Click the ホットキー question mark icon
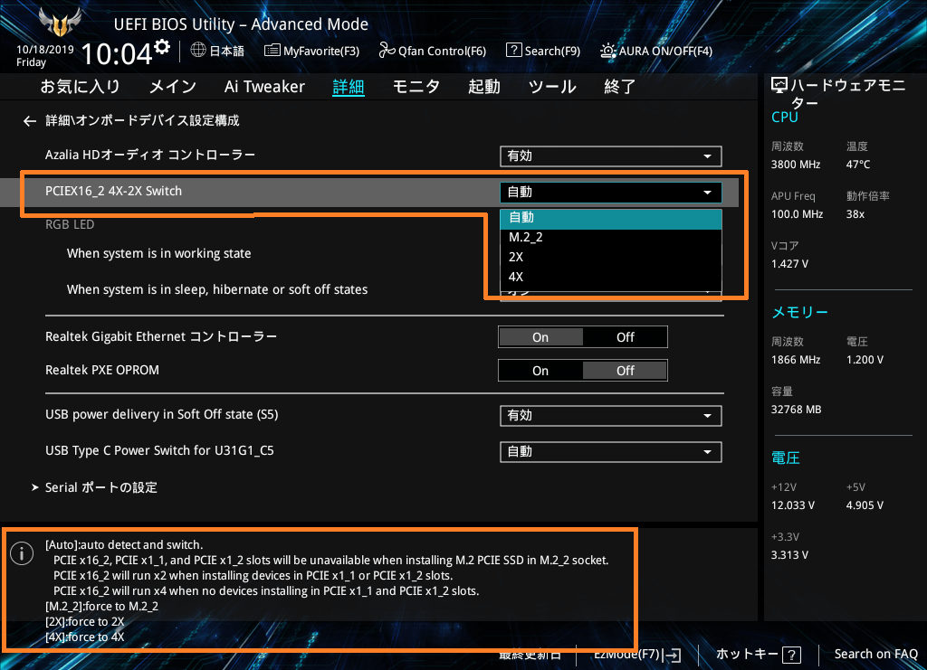Image resolution: width=927 pixels, height=670 pixels. (791, 655)
